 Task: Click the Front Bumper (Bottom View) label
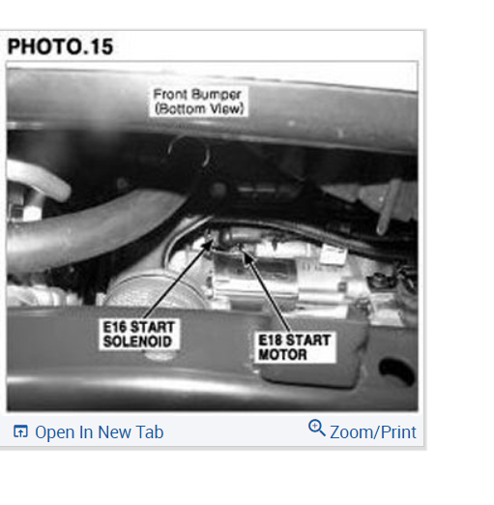coord(198,102)
